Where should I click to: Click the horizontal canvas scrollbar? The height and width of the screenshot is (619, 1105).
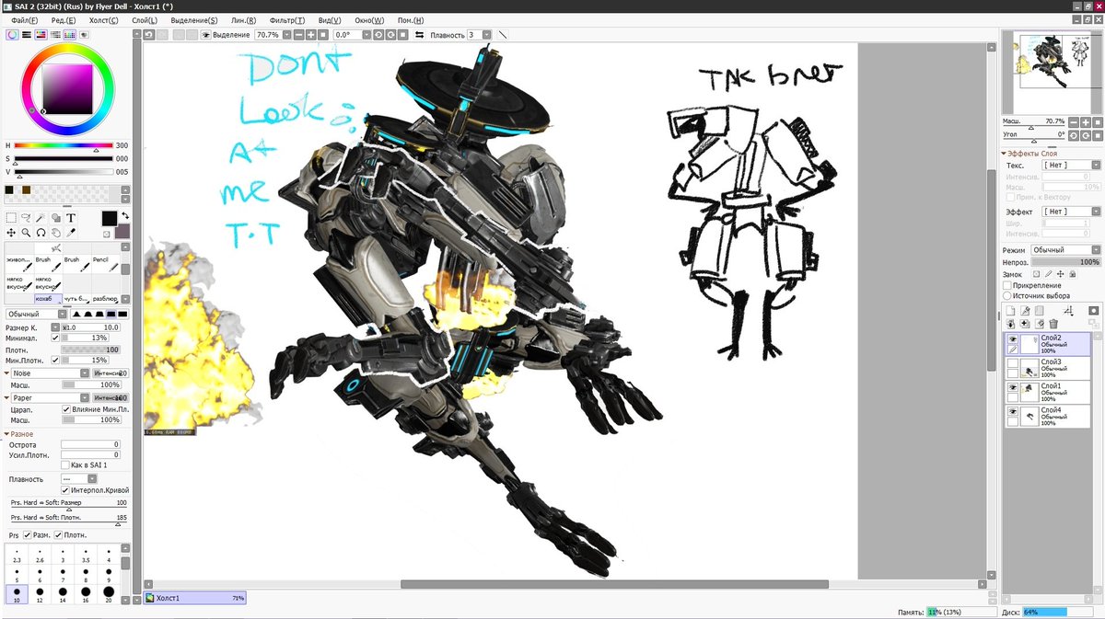614,584
